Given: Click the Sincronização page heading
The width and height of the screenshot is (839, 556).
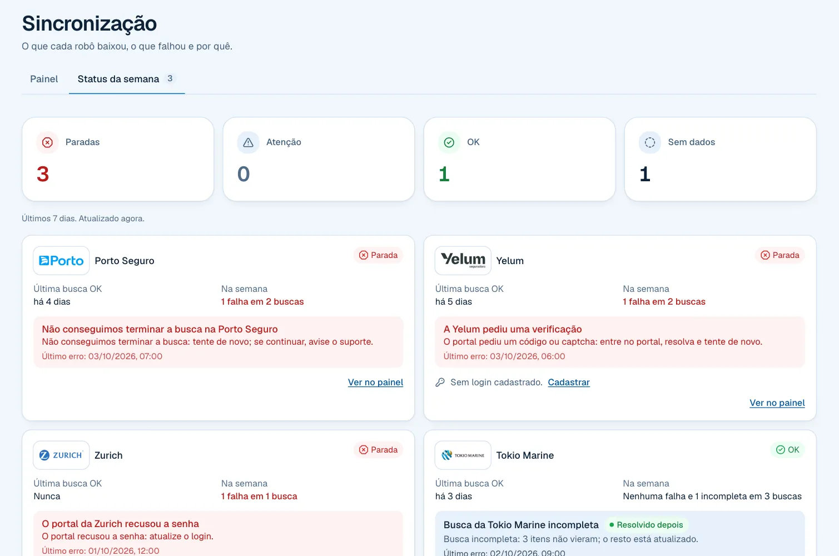Looking at the screenshot, I should (90, 24).
